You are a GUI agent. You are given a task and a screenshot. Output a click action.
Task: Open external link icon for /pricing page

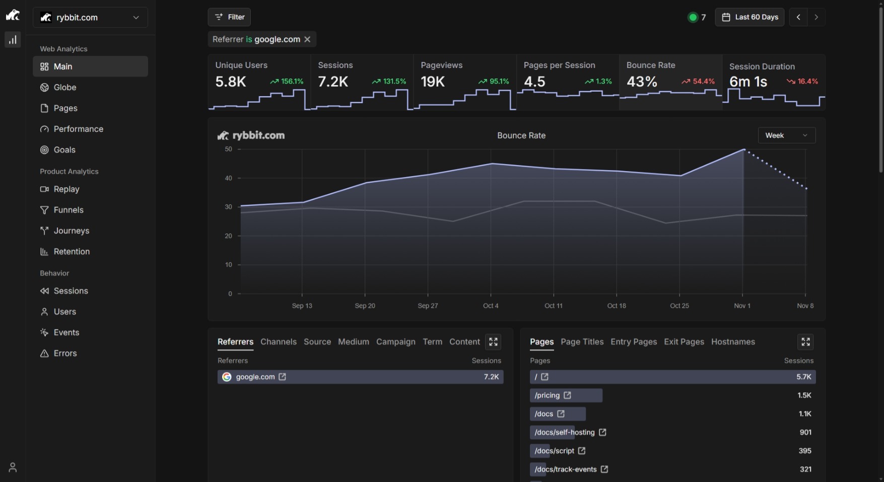(568, 395)
